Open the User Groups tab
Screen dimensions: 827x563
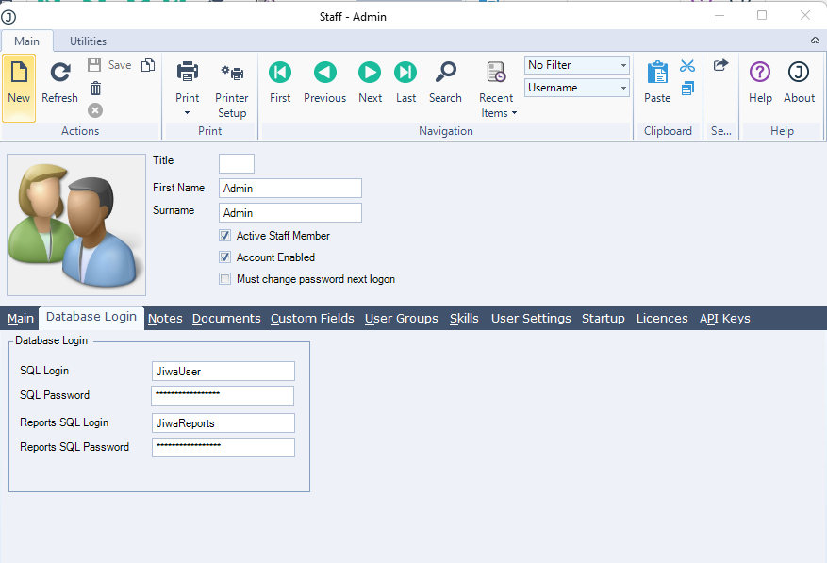[x=401, y=319]
